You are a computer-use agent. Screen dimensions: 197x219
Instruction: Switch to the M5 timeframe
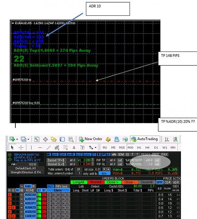pos(113,148)
